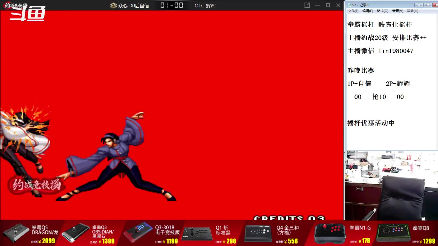
Task: Click the text line 拳霸摇杆 酷宾仕摇杆
Action: tap(379, 25)
